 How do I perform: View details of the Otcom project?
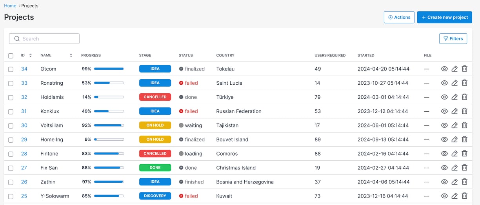click(444, 69)
